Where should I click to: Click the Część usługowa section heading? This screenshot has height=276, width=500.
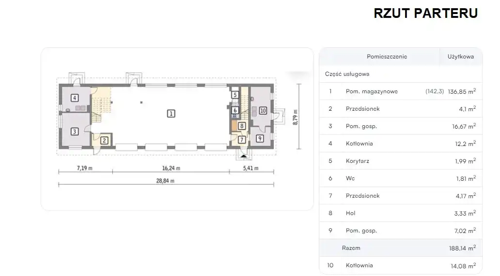[347, 74]
